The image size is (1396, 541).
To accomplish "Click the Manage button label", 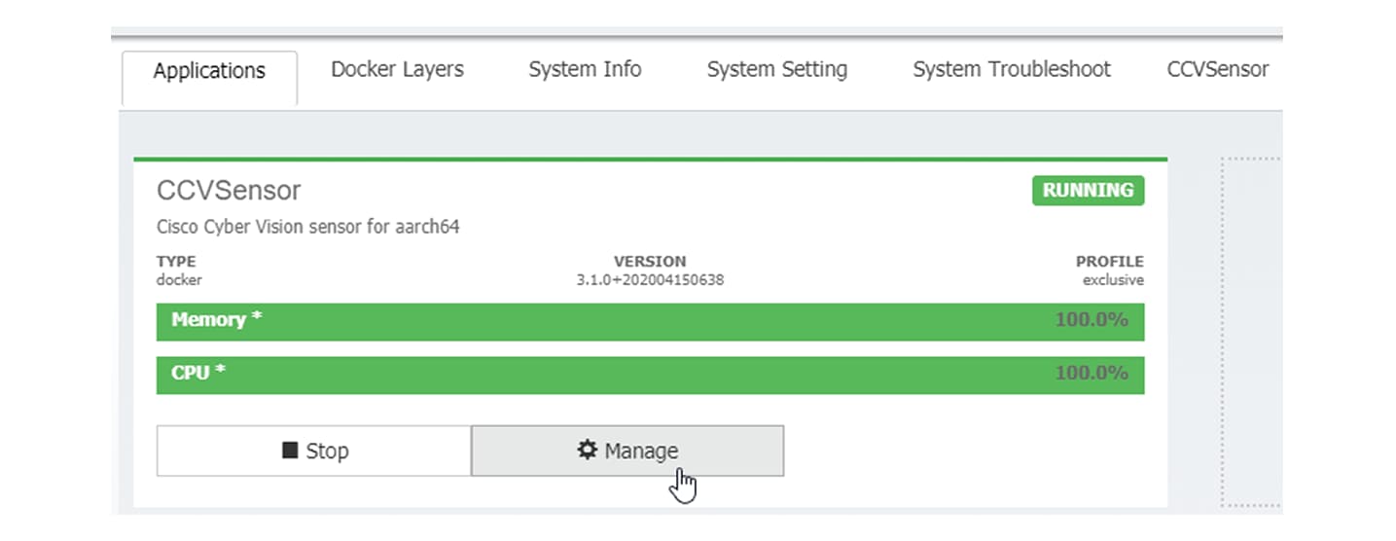I will [641, 451].
